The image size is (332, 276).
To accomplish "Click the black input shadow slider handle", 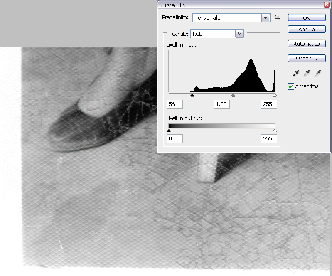I will pos(192,96).
